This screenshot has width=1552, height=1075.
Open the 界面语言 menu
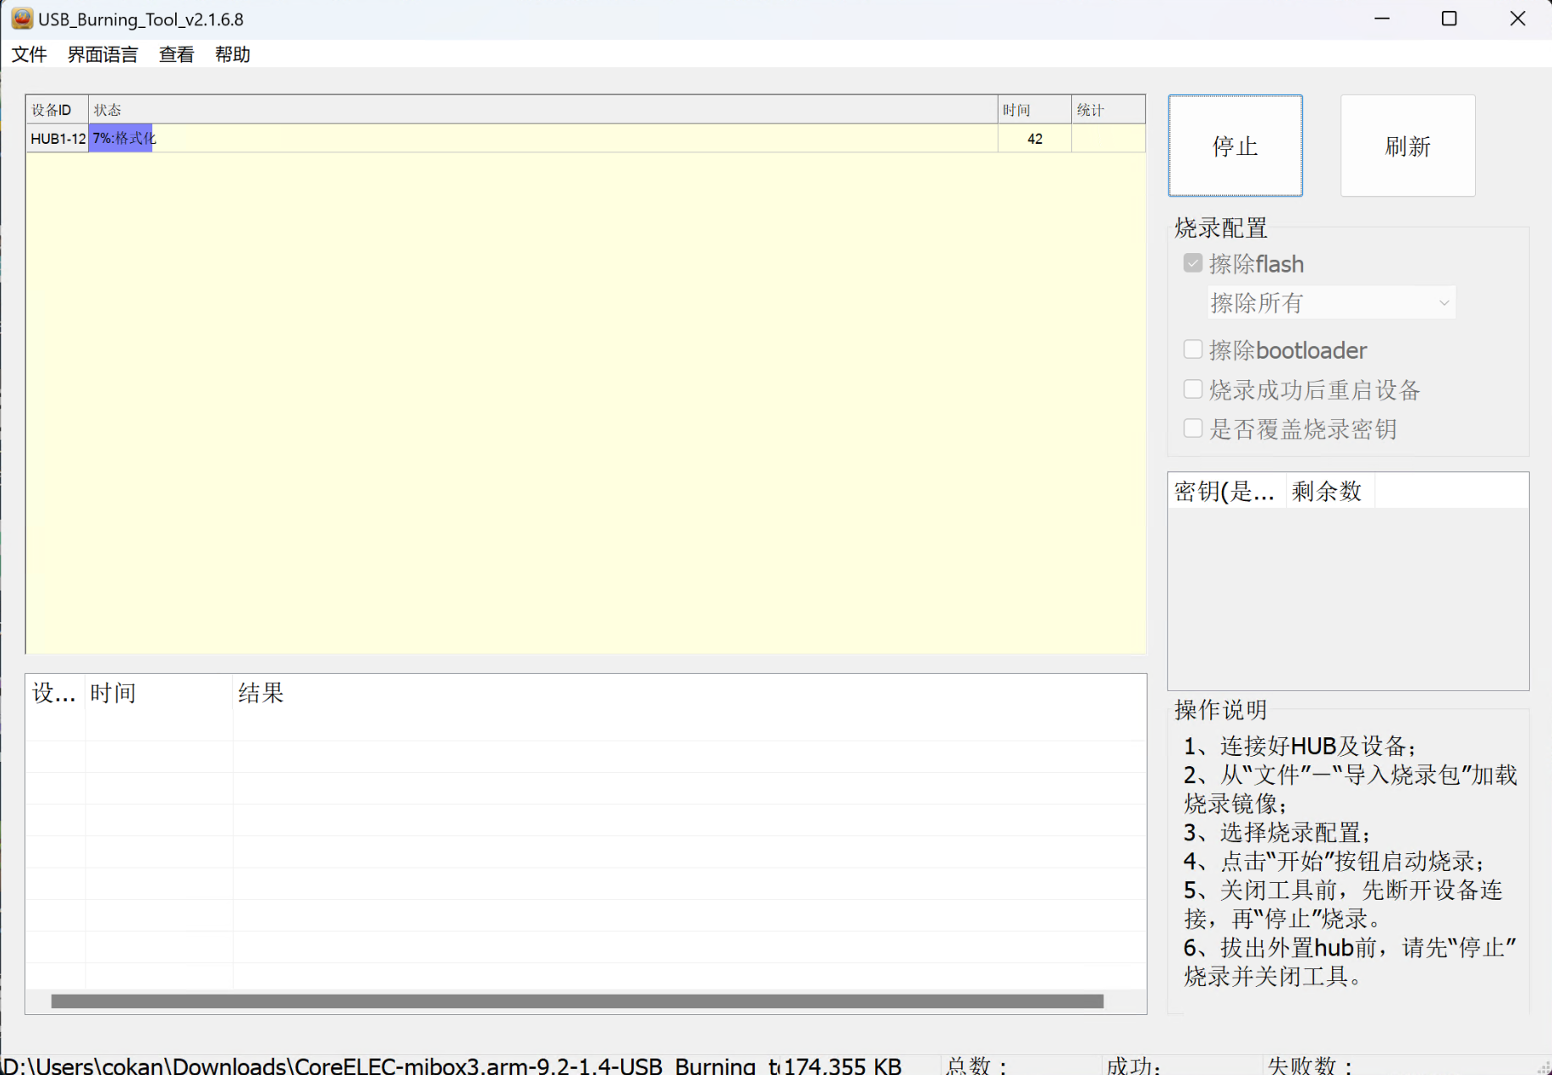pos(102,54)
